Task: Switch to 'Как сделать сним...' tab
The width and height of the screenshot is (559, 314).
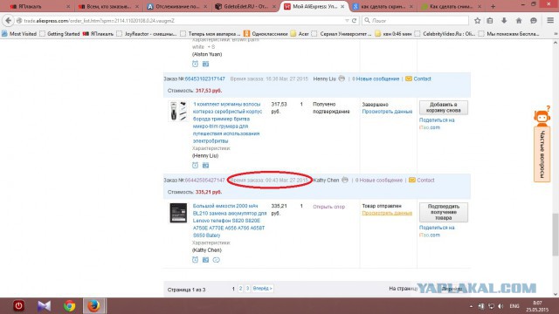Action: [451, 6]
